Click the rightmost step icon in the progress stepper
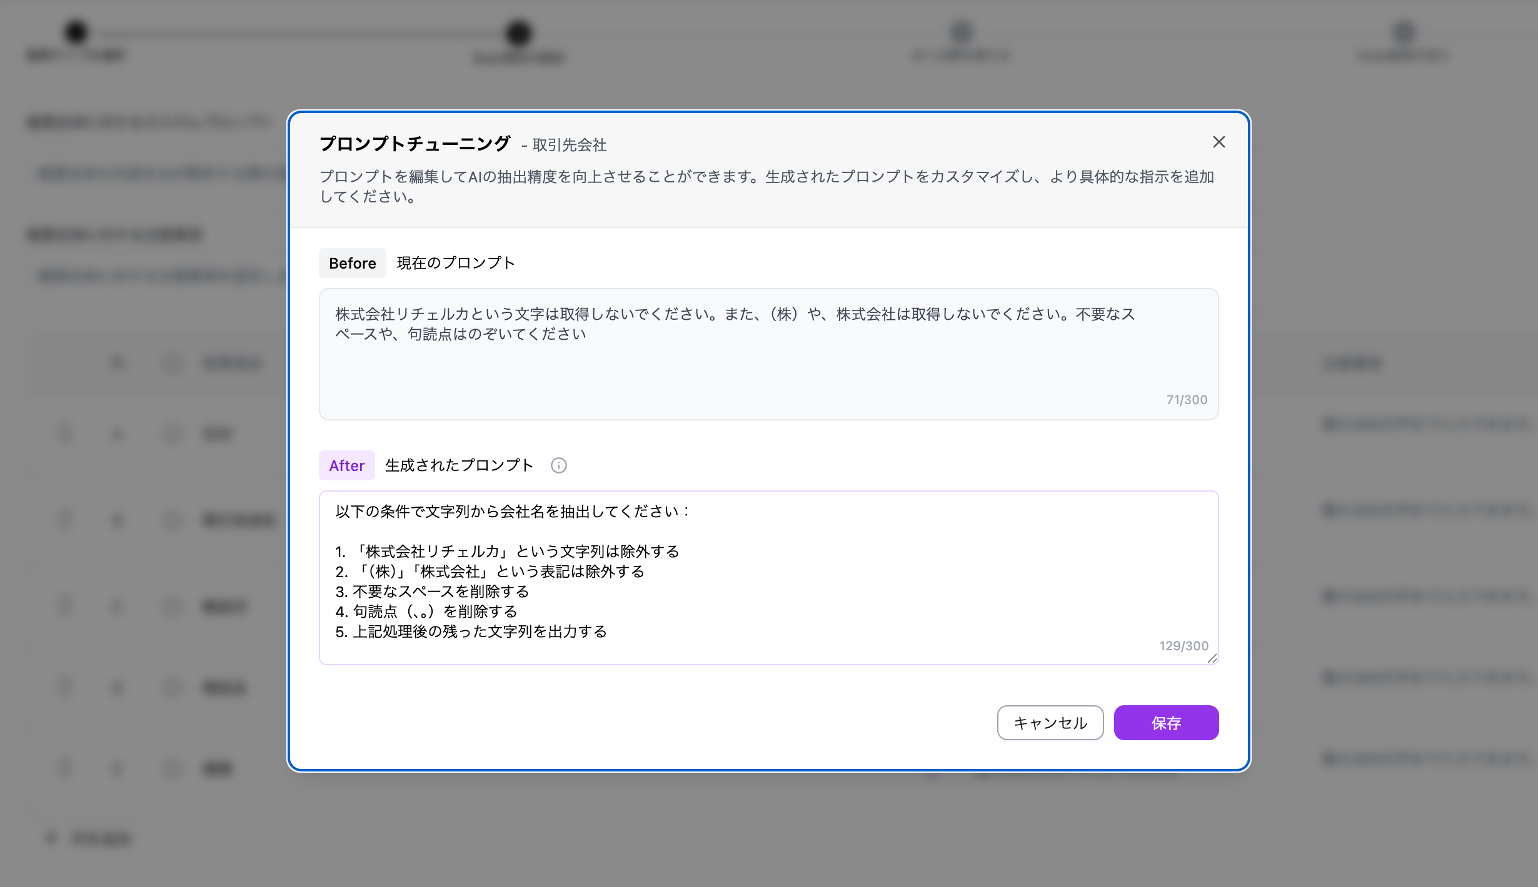 point(1404,34)
